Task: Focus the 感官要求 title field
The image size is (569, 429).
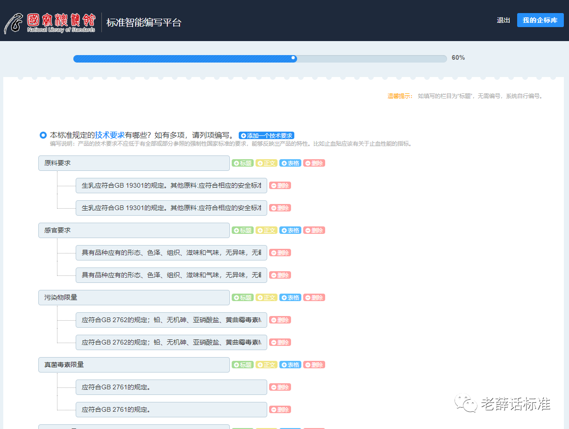Action: [x=134, y=231]
